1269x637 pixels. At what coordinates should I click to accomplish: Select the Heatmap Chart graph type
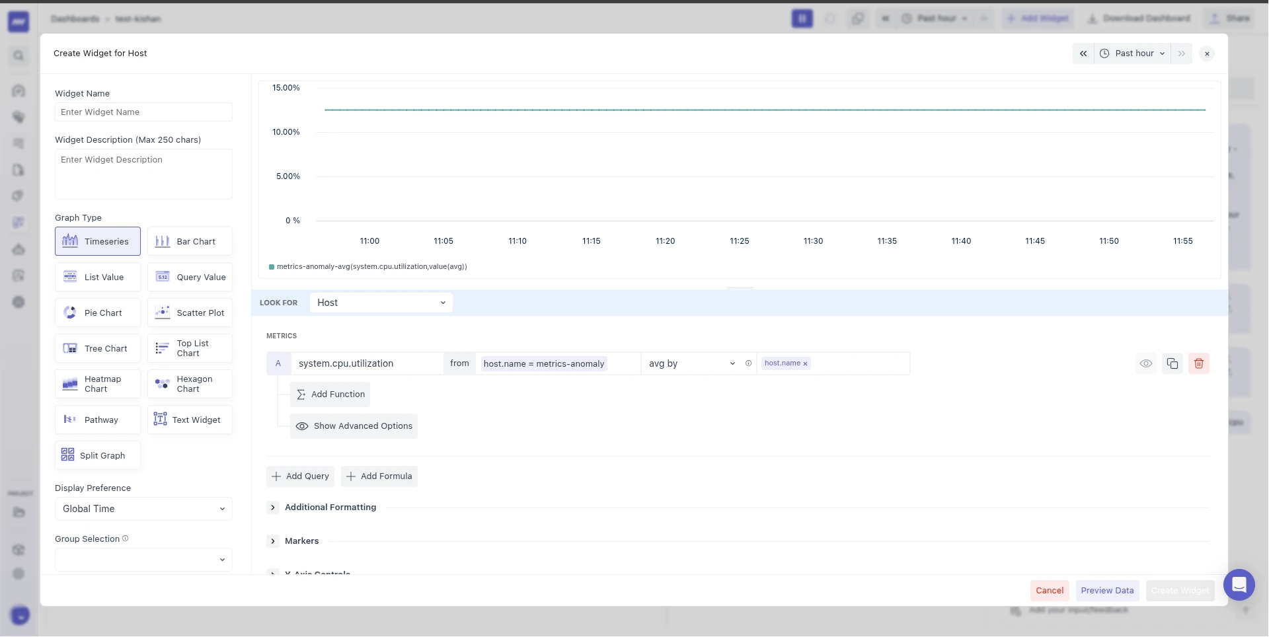tap(98, 384)
